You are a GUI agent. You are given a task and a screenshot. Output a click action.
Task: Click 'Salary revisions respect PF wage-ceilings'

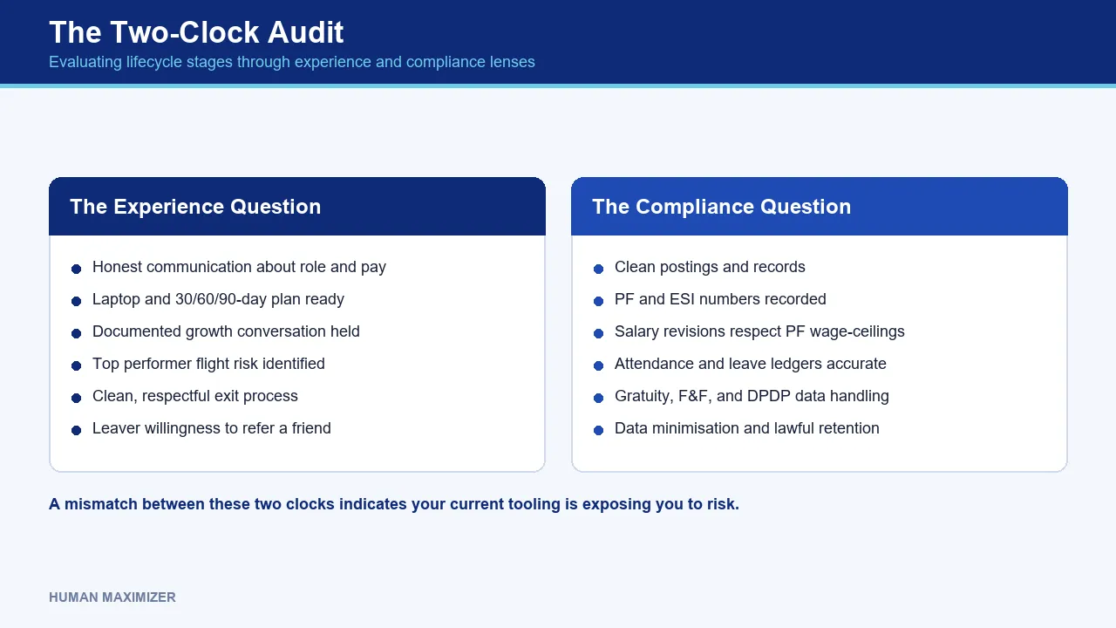point(759,331)
